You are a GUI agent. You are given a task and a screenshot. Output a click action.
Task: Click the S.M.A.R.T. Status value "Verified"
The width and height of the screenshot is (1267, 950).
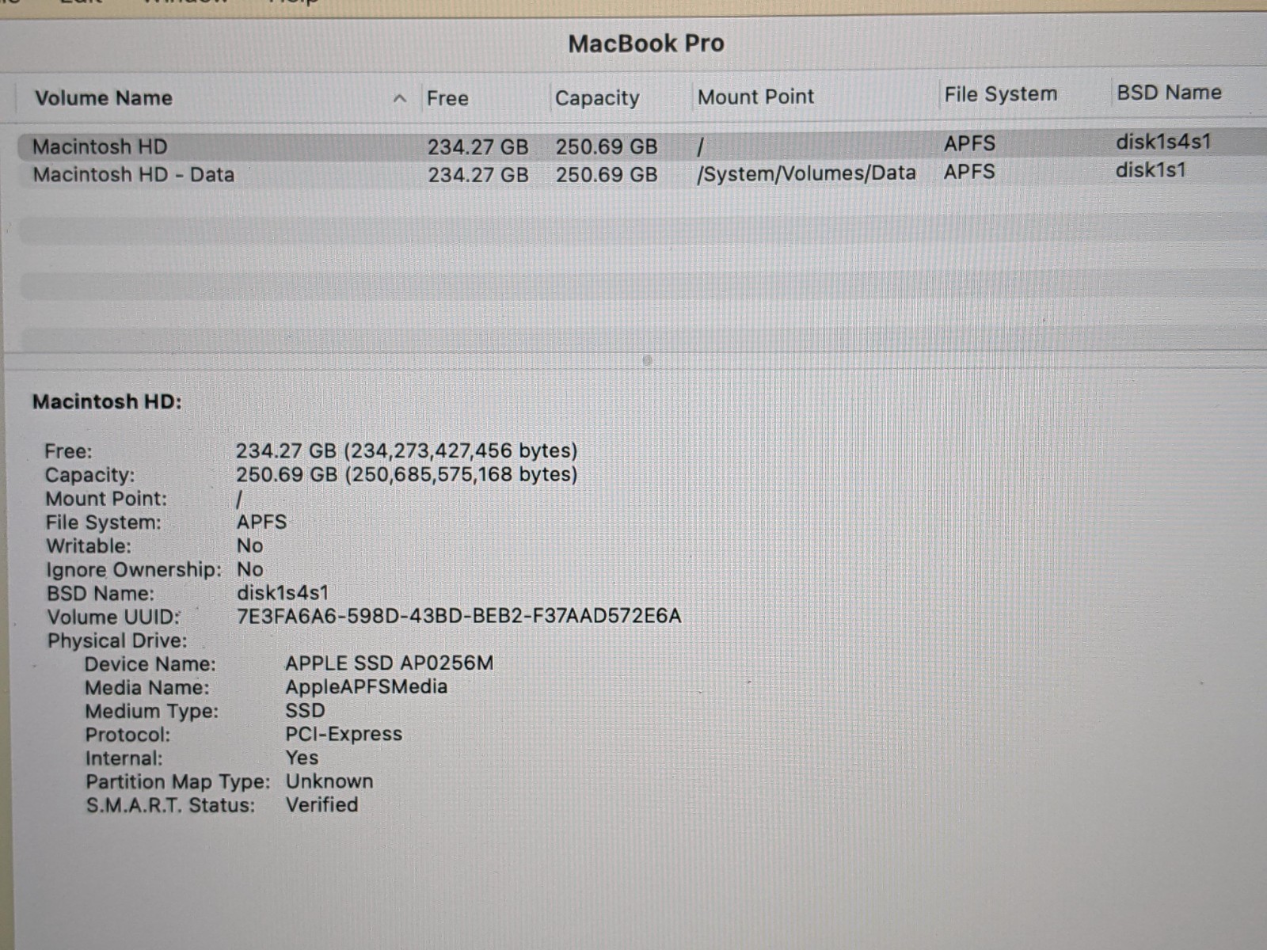point(322,805)
